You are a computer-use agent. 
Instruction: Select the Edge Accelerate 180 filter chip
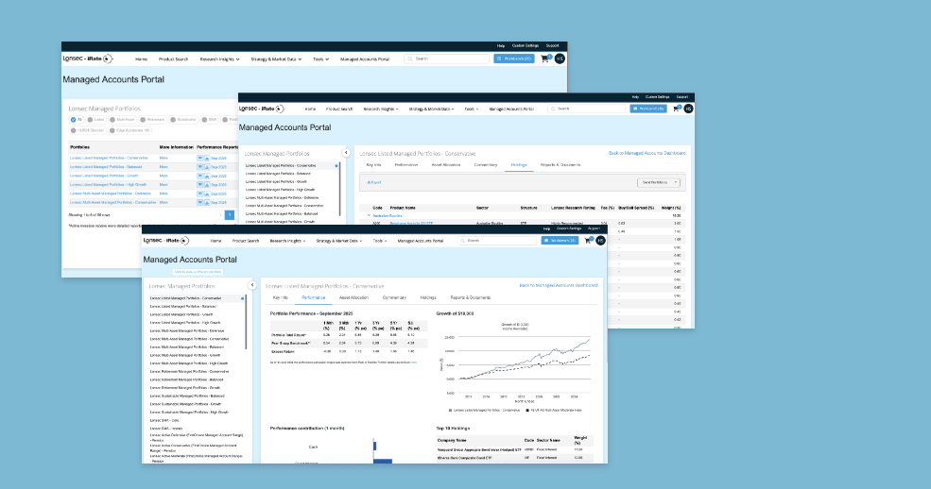(x=130, y=130)
